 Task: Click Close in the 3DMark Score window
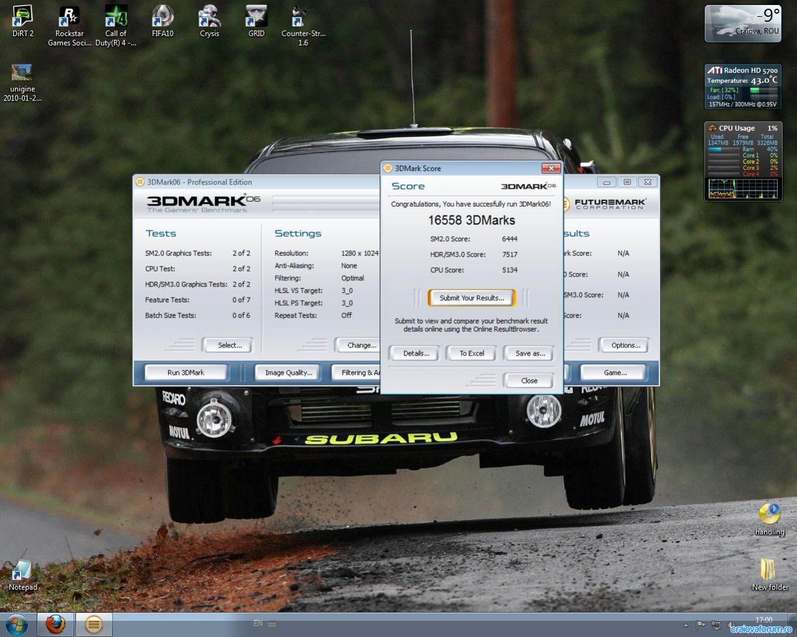pyautogui.click(x=529, y=380)
